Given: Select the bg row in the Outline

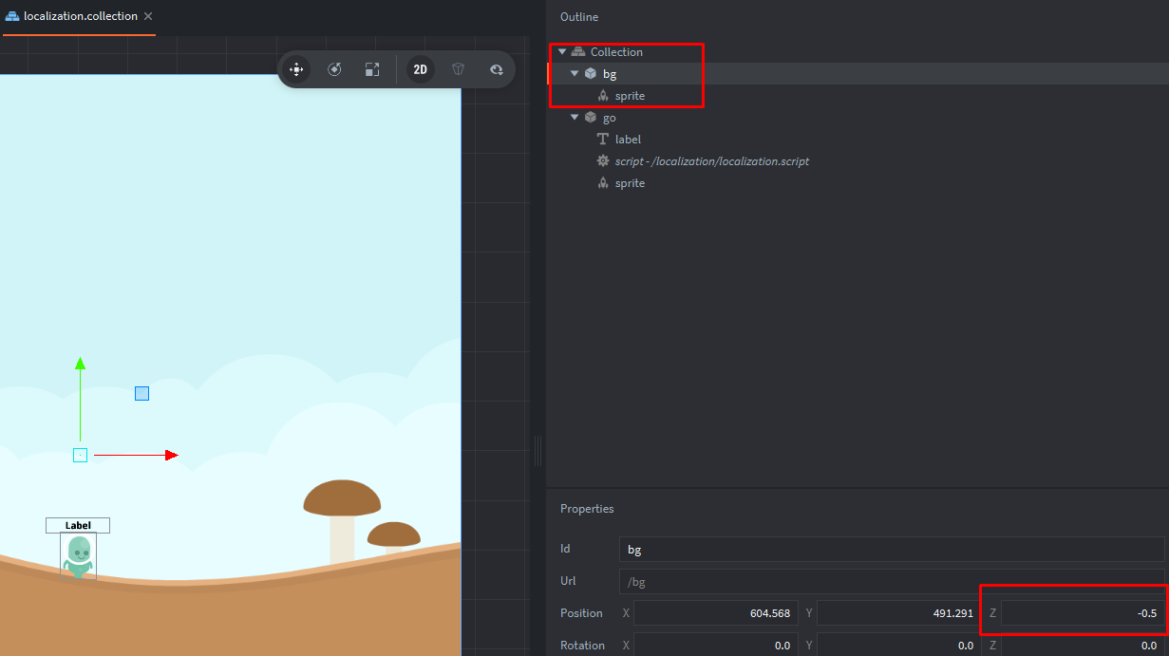Looking at the screenshot, I should [x=858, y=74].
